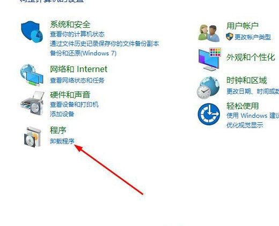Open 通过文件历史记录保存你的文件备份副本 link

[x=105, y=43]
